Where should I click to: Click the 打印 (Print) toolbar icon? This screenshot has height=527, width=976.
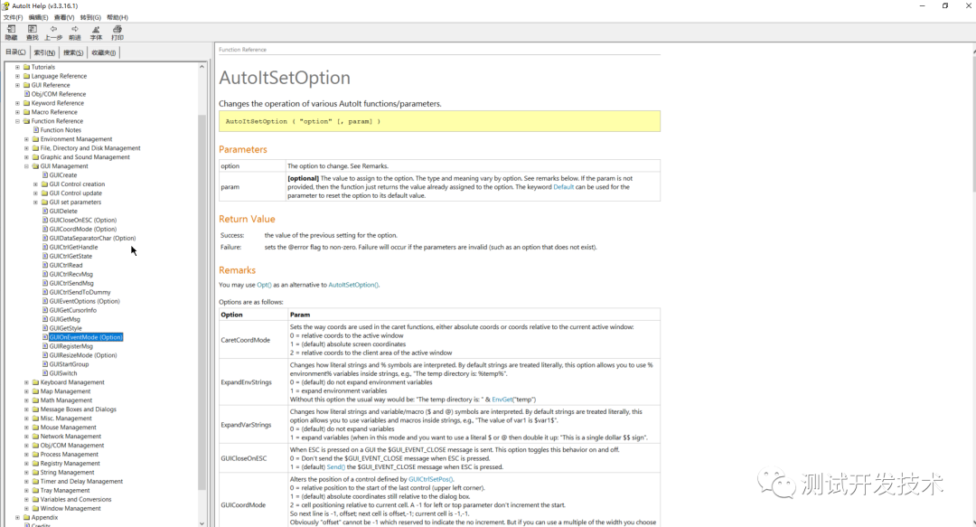[117, 30]
